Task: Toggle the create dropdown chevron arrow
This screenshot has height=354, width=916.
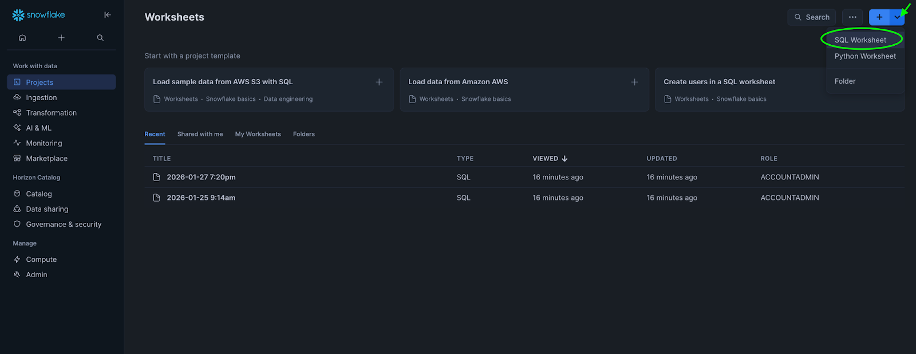Action: click(x=898, y=17)
